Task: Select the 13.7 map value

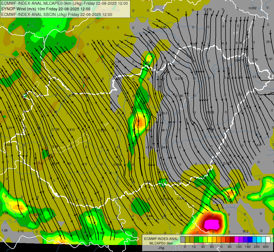Action: click(256, 77)
